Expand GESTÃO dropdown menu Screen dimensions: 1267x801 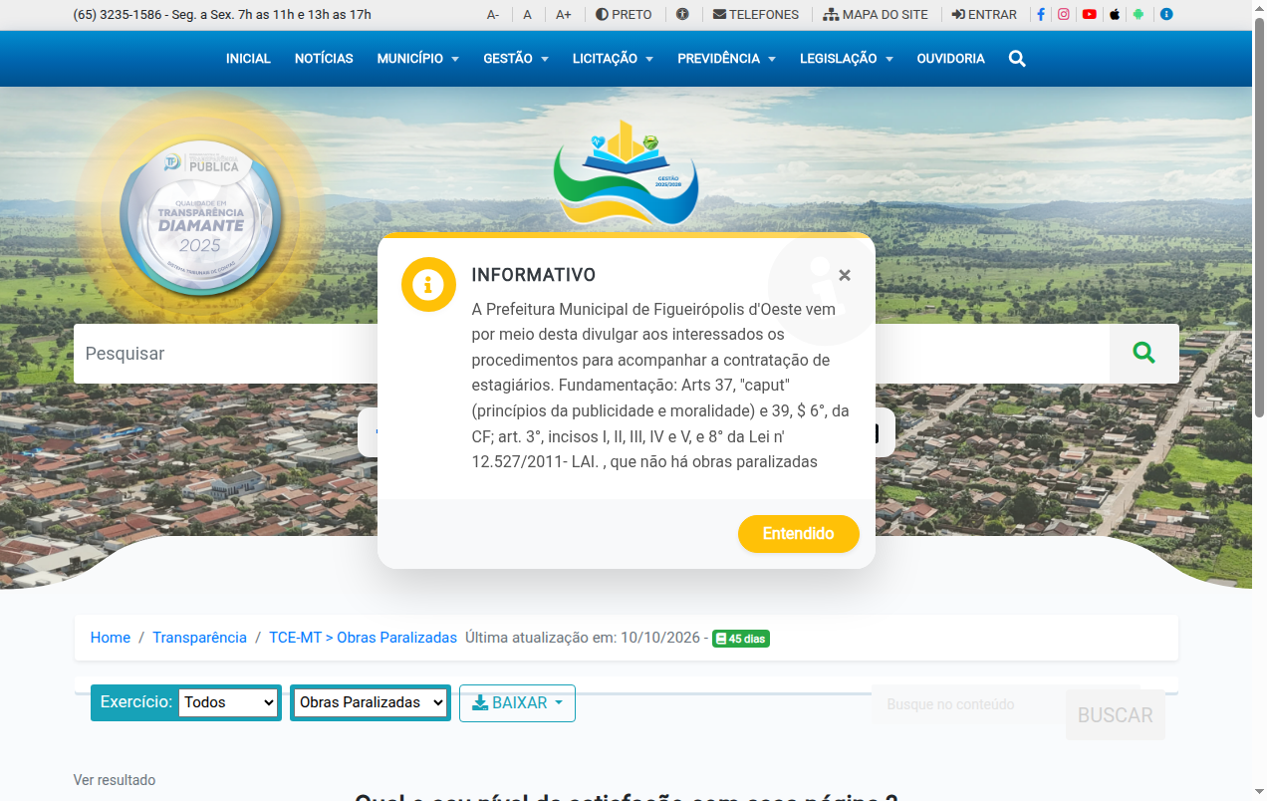(x=516, y=59)
